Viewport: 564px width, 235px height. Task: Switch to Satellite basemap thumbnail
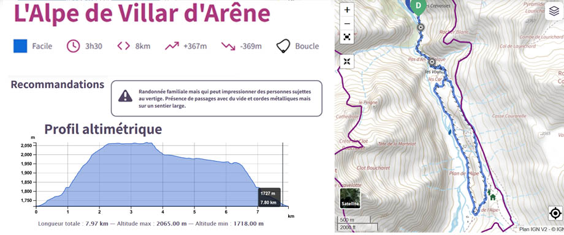coord(350,199)
